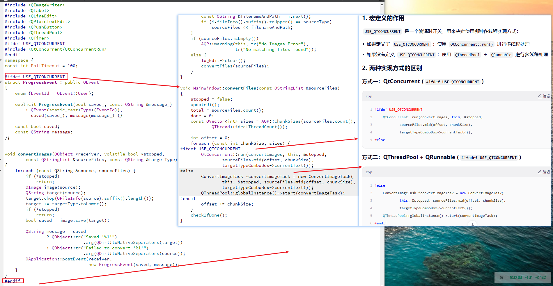Click the QImage image(source); line
This screenshot has width=553, height=286.
point(53,187)
